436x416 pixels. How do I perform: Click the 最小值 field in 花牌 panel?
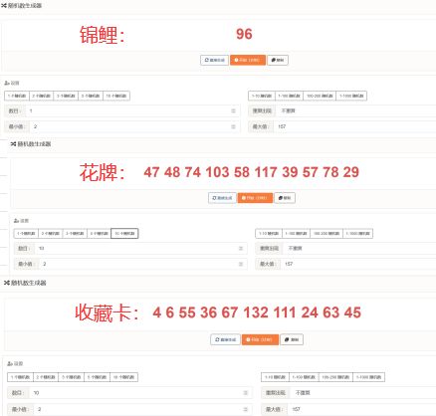[143, 264]
